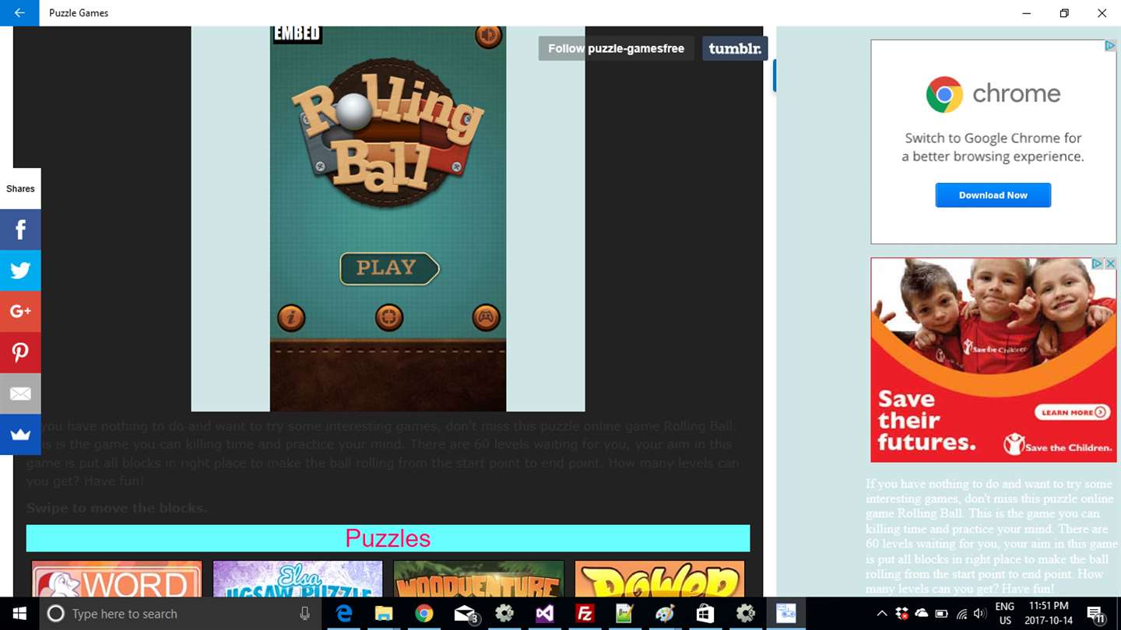Click the Type here to search box
The image size is (1121, 630).
click(180, 614)
